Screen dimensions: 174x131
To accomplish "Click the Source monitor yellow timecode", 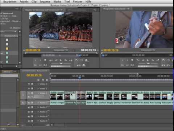I will point(33,50).
